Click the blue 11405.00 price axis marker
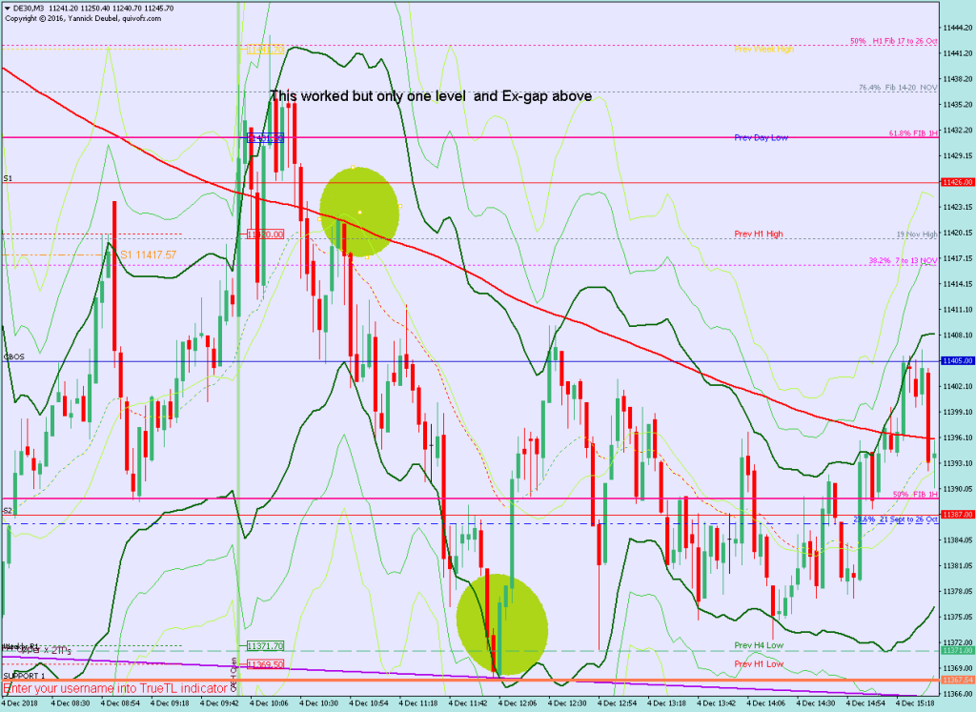Screen dimensions: 976x712 click(x=956, y=361)
